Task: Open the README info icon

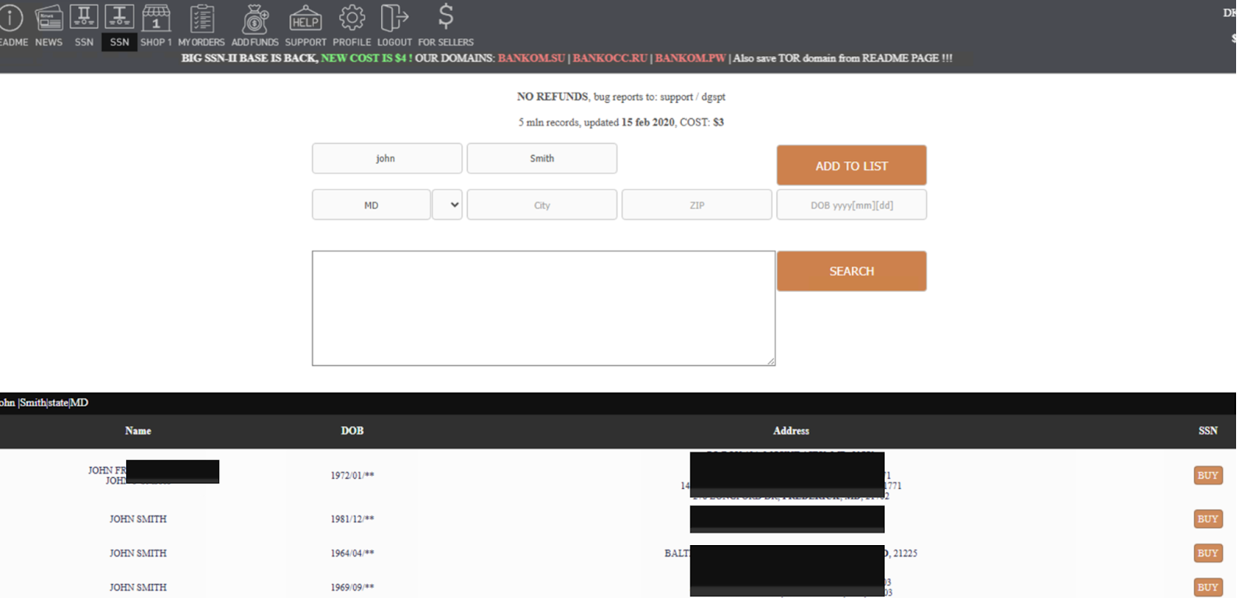Action: pyautogui.click(x=11, y=19)
